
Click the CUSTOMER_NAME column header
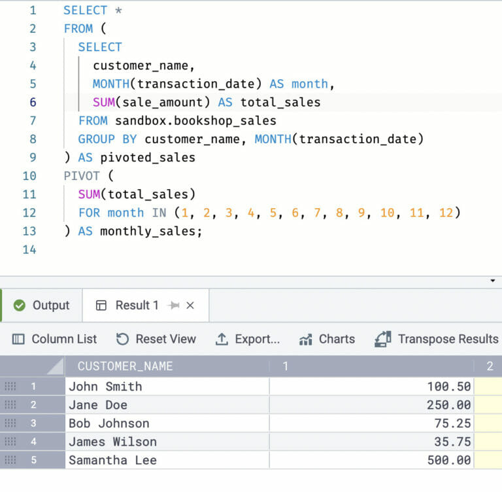[x=125, y=366]
